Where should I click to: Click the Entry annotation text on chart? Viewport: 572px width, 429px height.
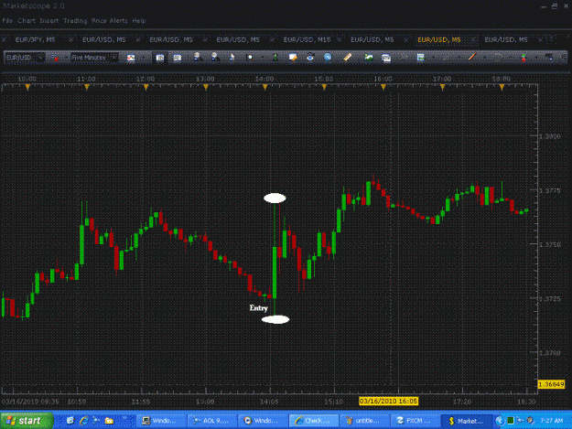259,308
